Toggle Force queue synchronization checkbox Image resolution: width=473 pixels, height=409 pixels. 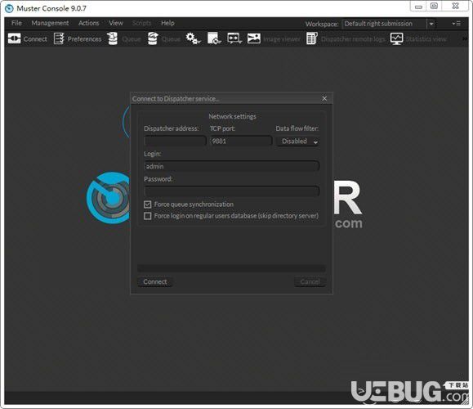click(x=148, y=204)
